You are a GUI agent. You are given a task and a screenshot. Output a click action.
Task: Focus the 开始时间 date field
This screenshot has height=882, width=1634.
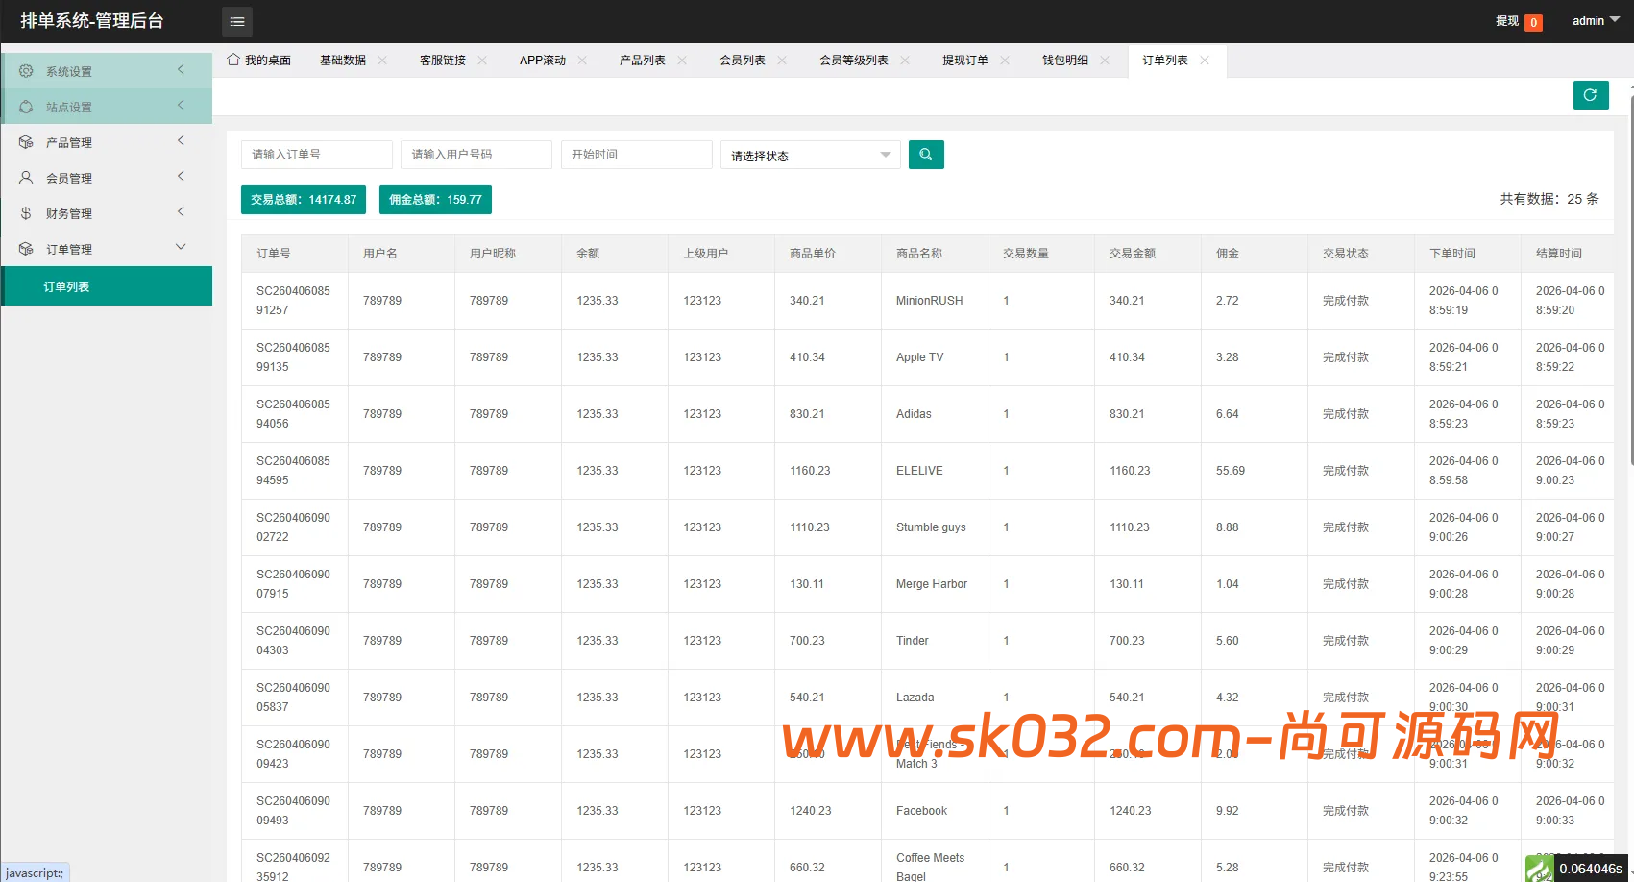637,155
